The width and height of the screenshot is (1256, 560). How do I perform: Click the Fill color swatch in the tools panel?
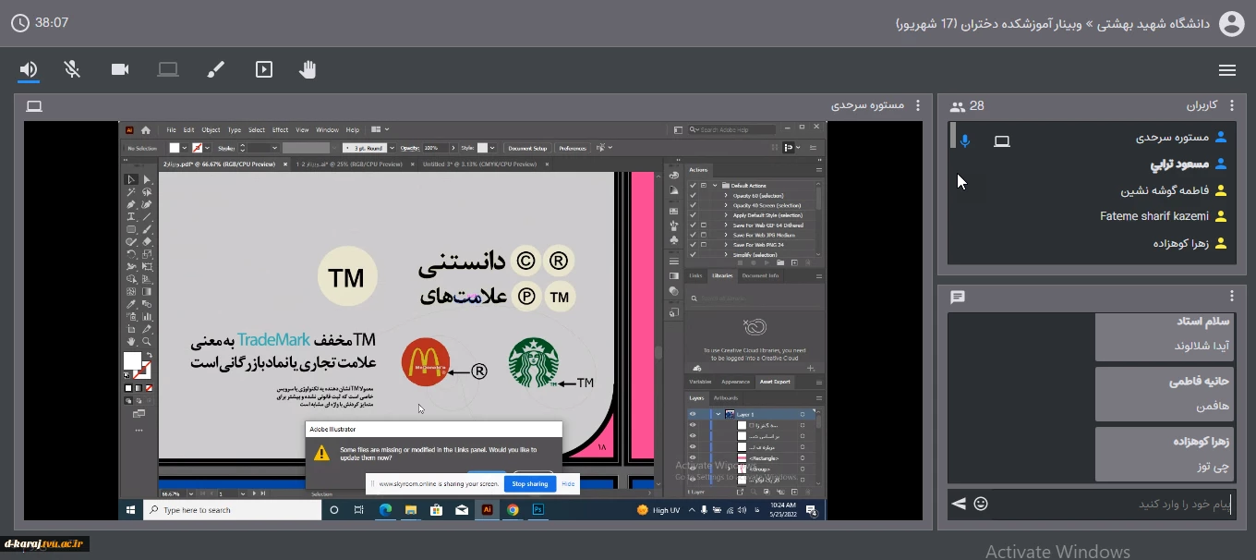click(x=132, y=361)
